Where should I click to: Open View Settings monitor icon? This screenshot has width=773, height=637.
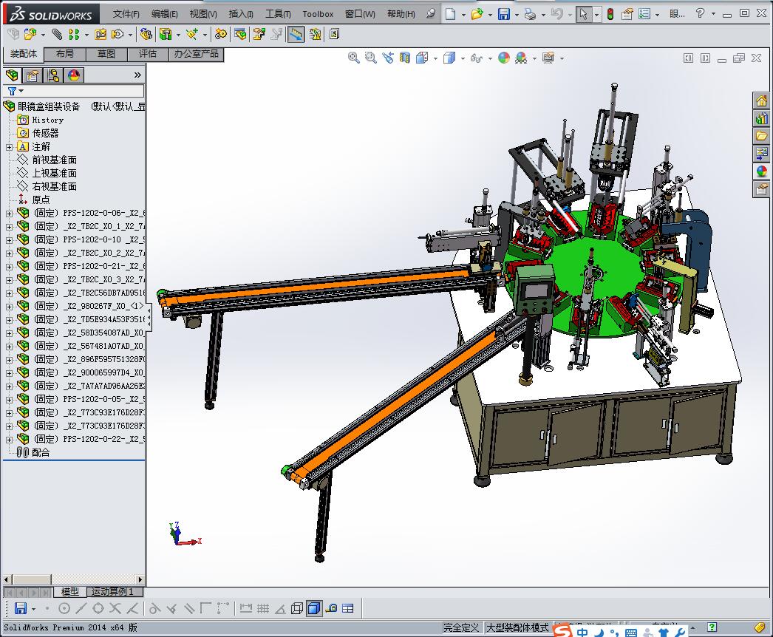coord(548,58)
